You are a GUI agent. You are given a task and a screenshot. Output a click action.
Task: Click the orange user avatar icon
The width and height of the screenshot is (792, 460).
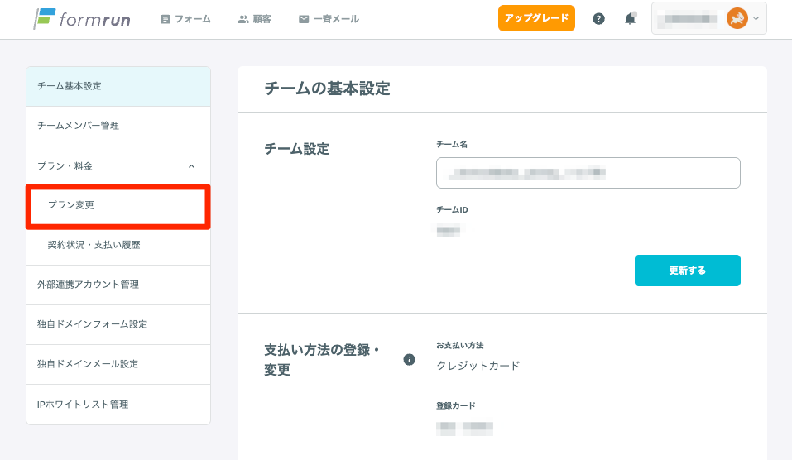(x=737, y=18)
